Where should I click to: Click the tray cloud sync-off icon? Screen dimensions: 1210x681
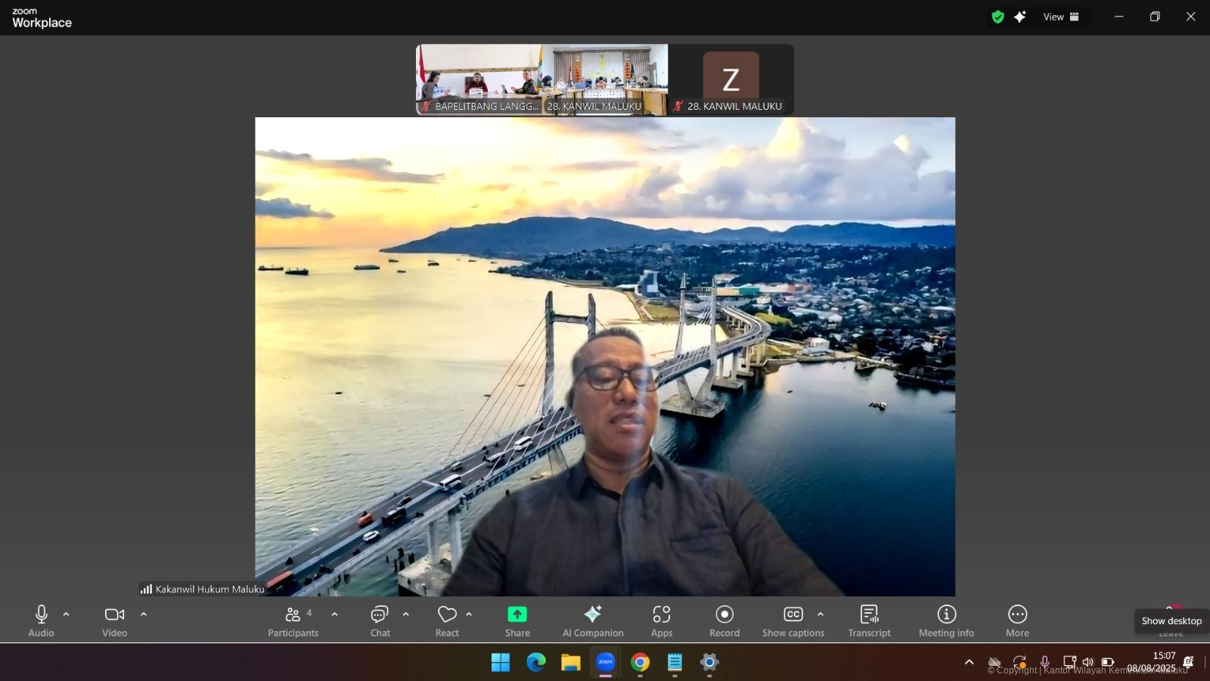994,662
